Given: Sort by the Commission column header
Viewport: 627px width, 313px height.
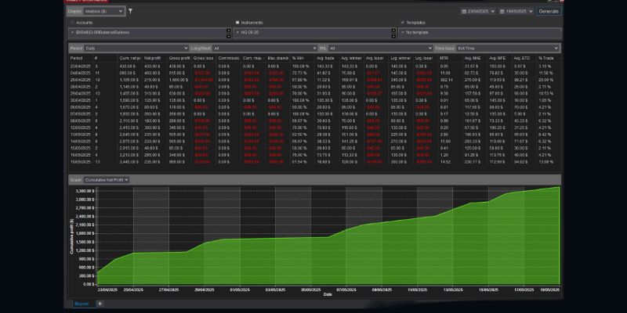Looking at the screenshot, I should pyautogui.click(x=229, y=58).
